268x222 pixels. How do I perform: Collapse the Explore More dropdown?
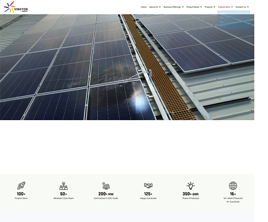pos(226,7)
